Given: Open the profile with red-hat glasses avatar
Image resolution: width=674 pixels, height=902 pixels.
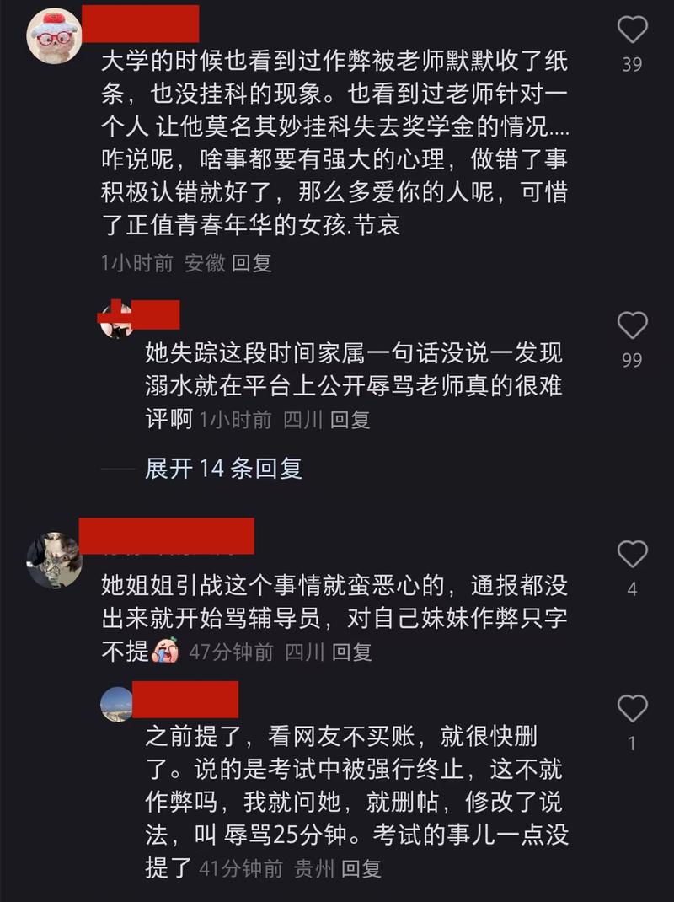Looking at the screenshot, I should tap(54, 35).
